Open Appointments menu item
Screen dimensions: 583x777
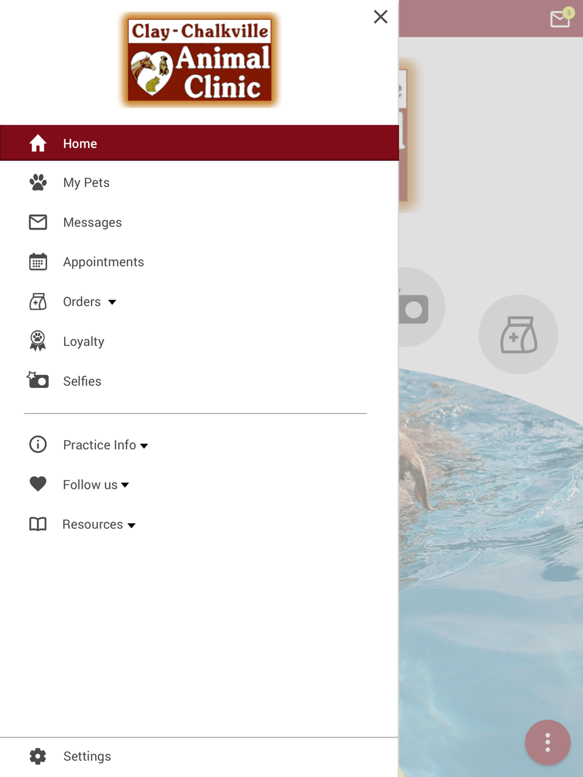199,262
